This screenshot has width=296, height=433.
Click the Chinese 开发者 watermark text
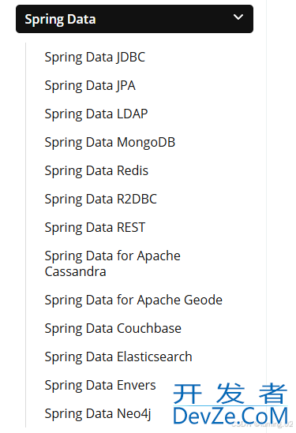click(x=230, y=394)
